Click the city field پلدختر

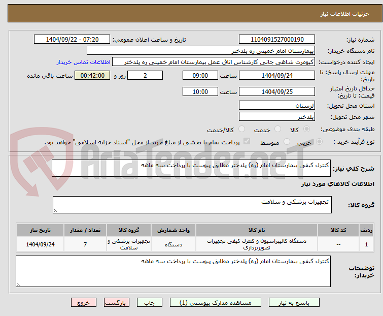(x=277, y=117)
